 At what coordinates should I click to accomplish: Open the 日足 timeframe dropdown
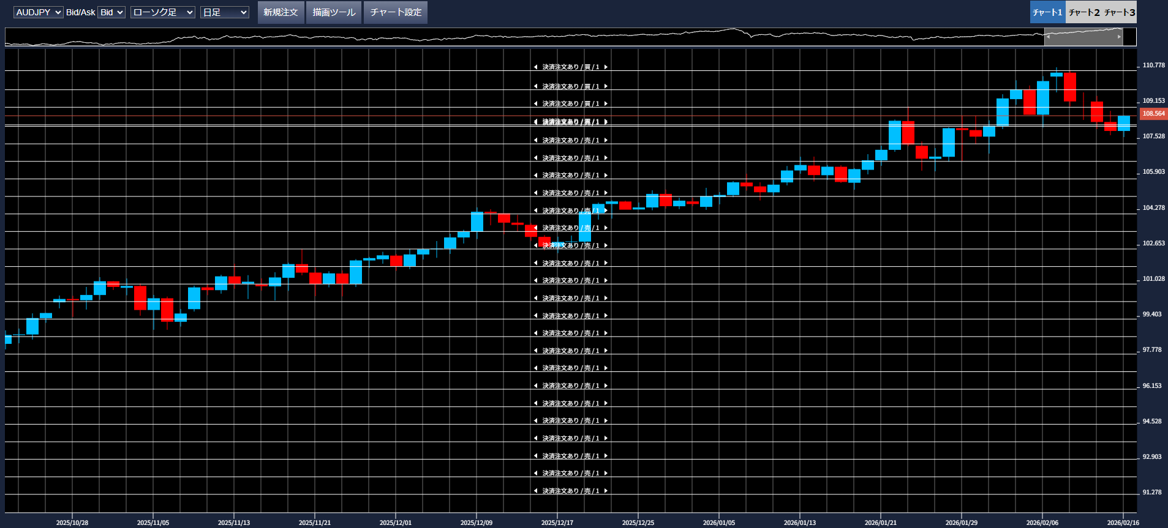click(x=224, y=12)
